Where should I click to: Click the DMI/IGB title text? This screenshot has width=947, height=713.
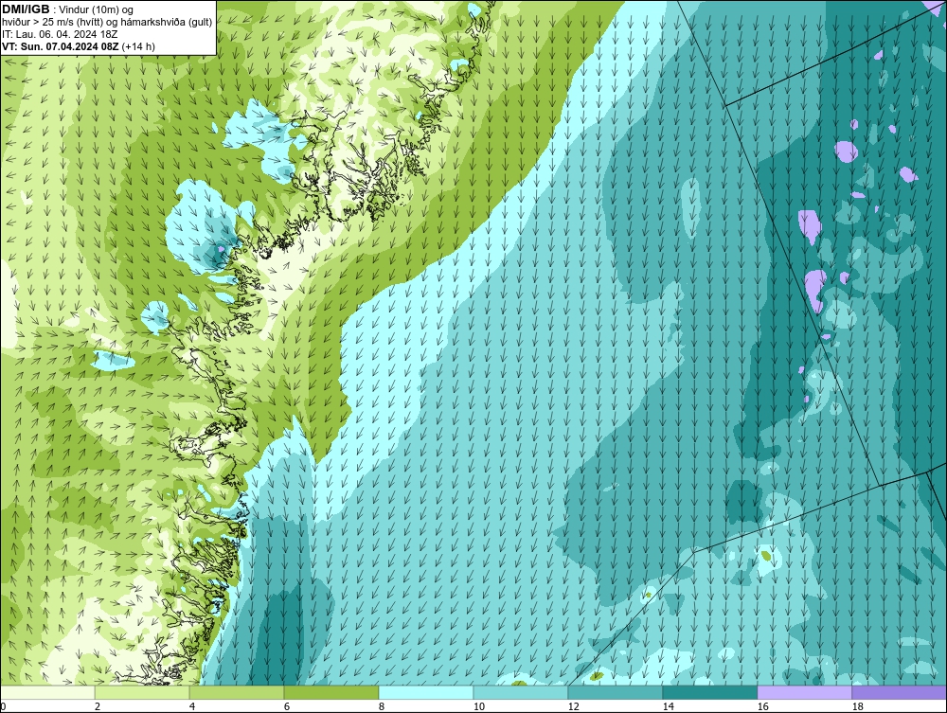tap(26, 9)
